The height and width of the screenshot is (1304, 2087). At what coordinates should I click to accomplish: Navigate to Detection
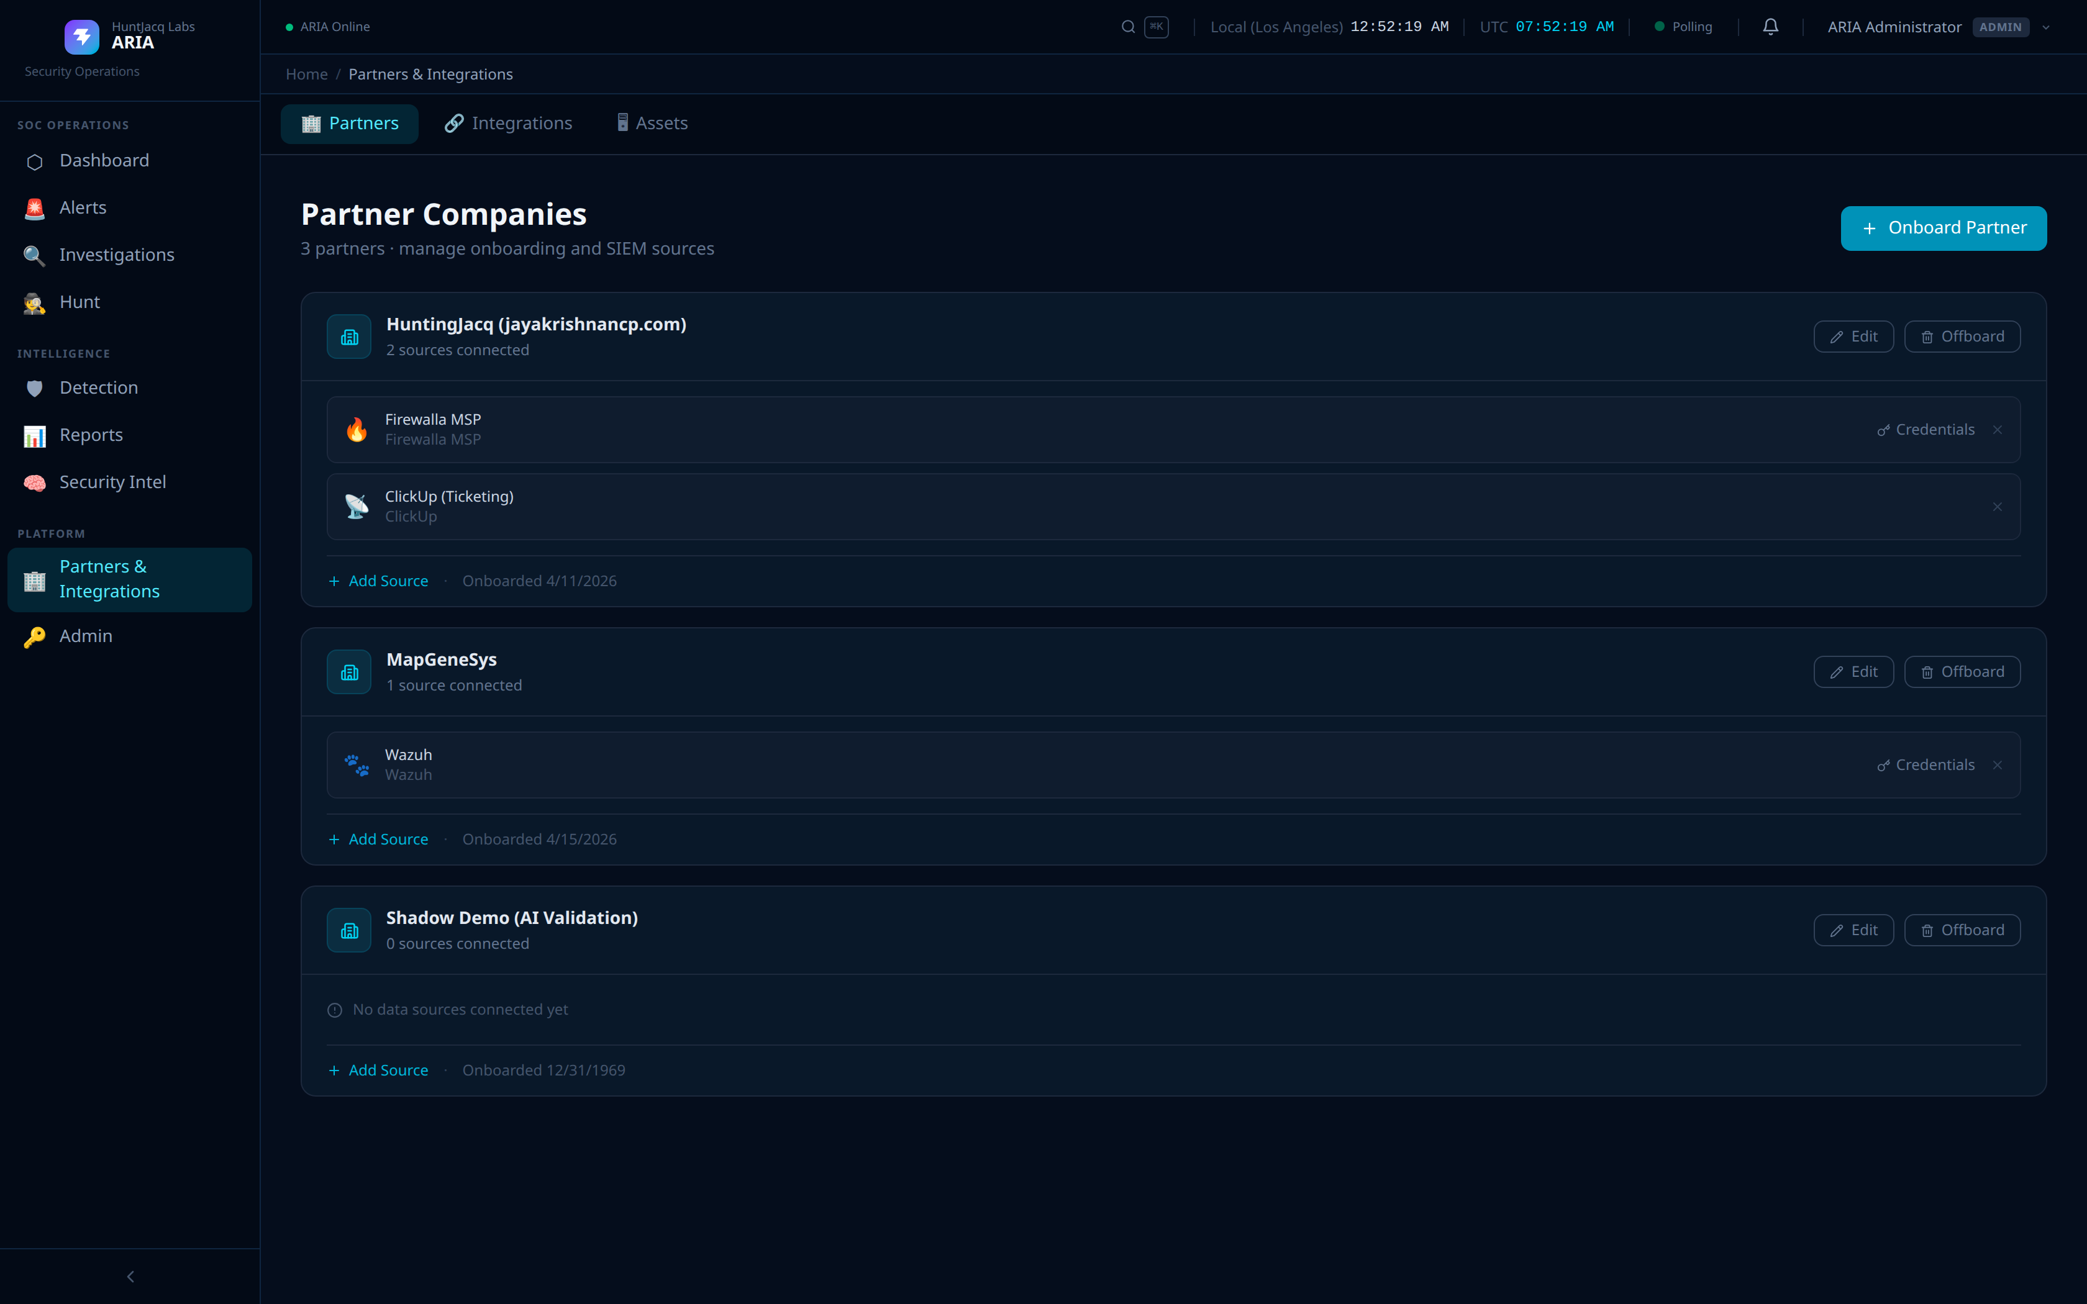(x=129, y=388)
